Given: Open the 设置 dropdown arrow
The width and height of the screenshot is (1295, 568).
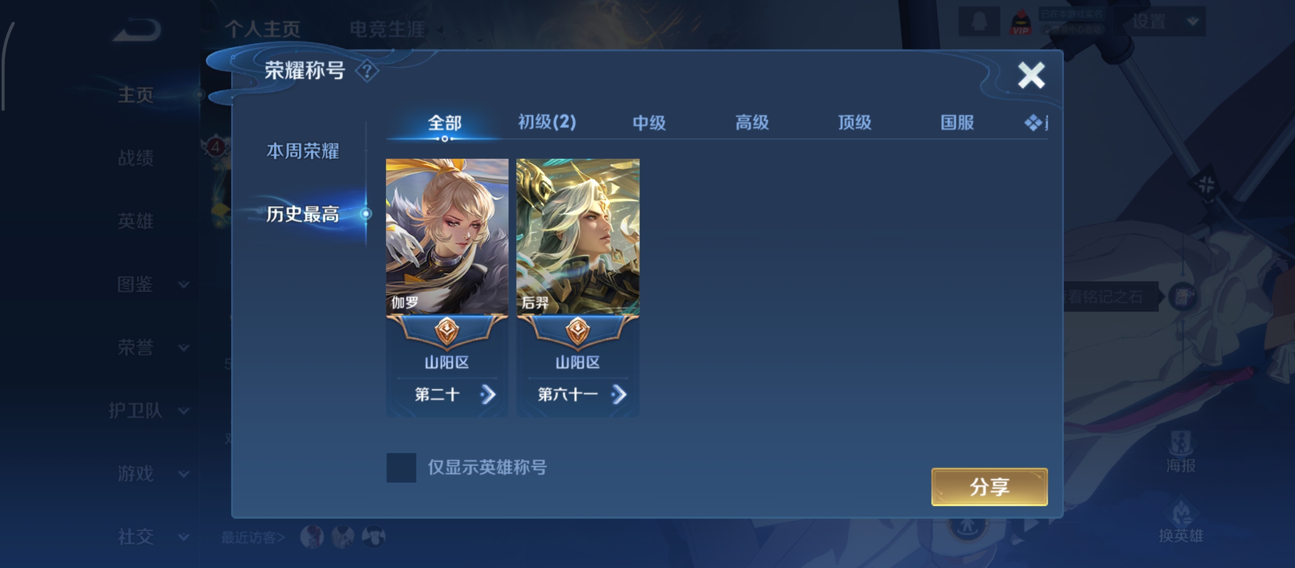Looking at the screenshot, I should point(1193,21).
